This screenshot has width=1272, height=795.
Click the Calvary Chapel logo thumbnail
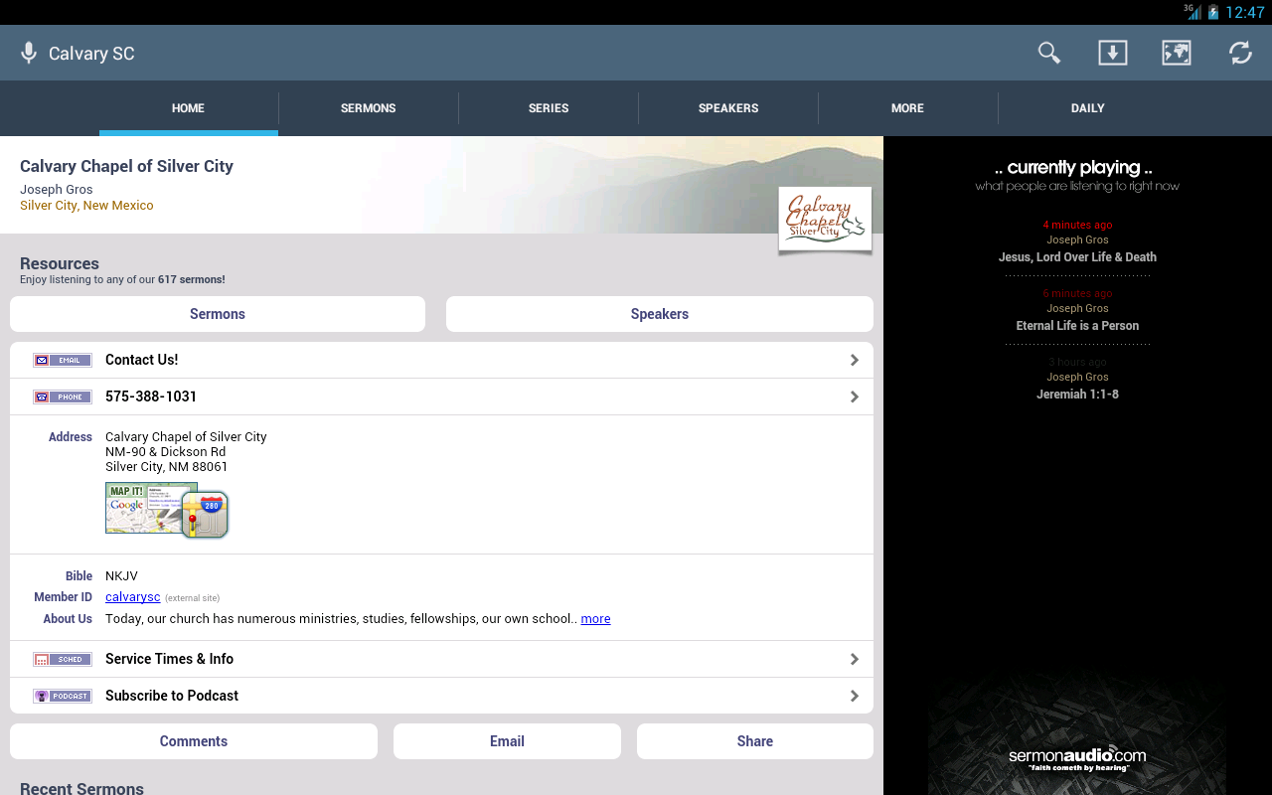pos(825,219)
